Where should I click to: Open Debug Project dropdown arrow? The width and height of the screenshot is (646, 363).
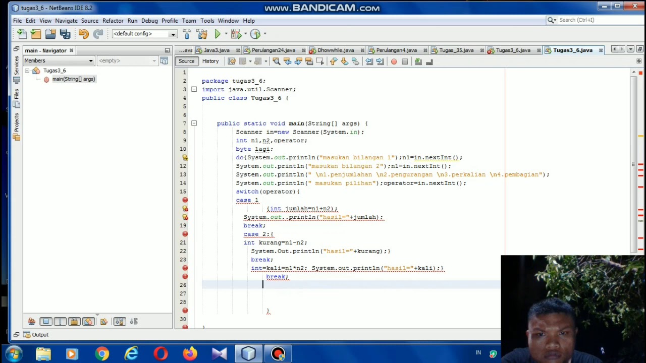[244, 34]
